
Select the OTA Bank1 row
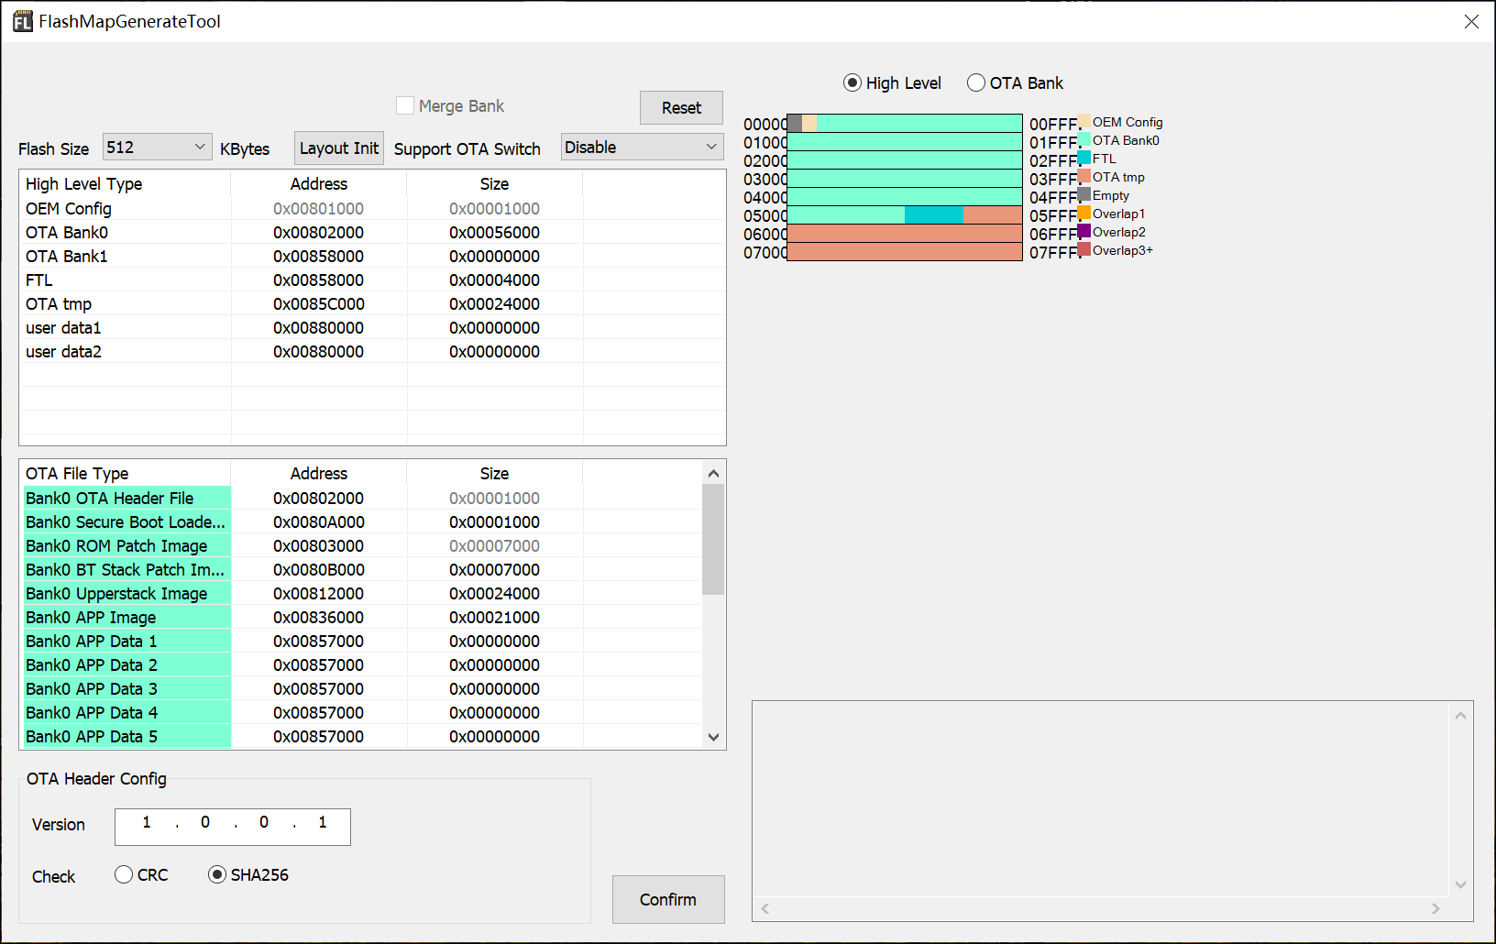pyautogui.click(x=372, y=257)
